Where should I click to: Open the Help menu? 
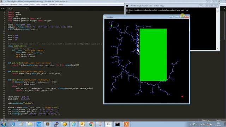click(61, 5)
